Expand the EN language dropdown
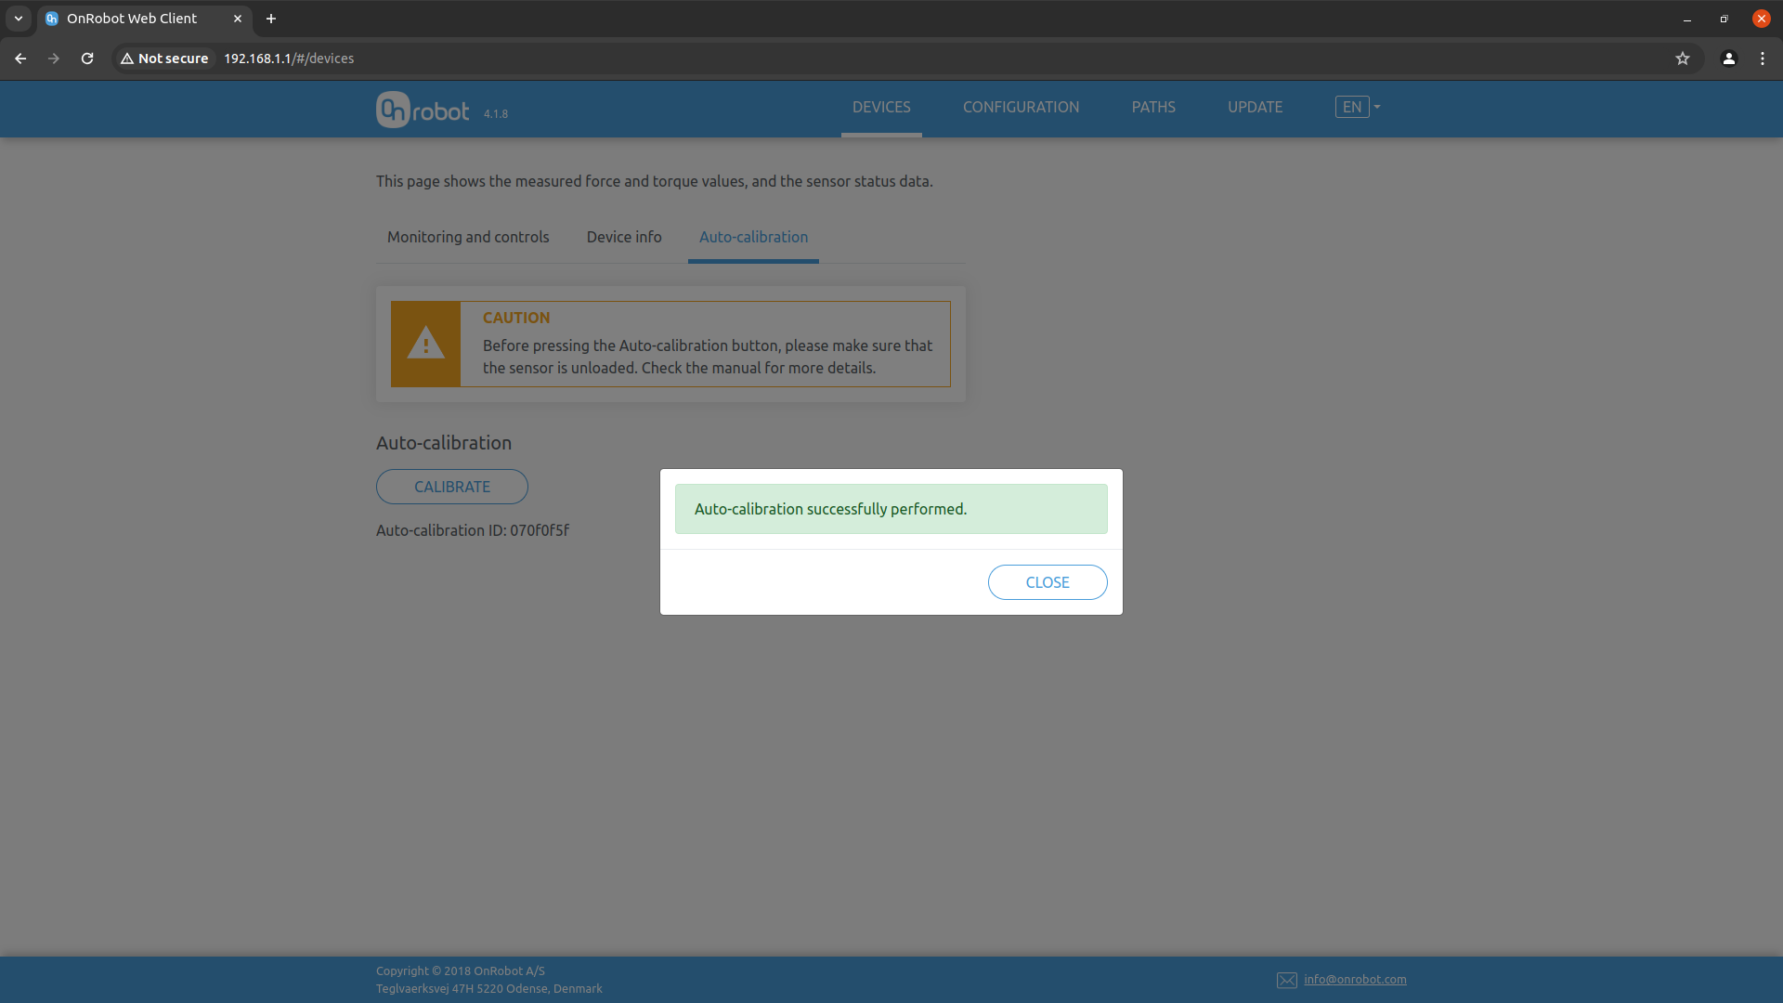The image size is (1783, 1003). (x=1358, y=107)
